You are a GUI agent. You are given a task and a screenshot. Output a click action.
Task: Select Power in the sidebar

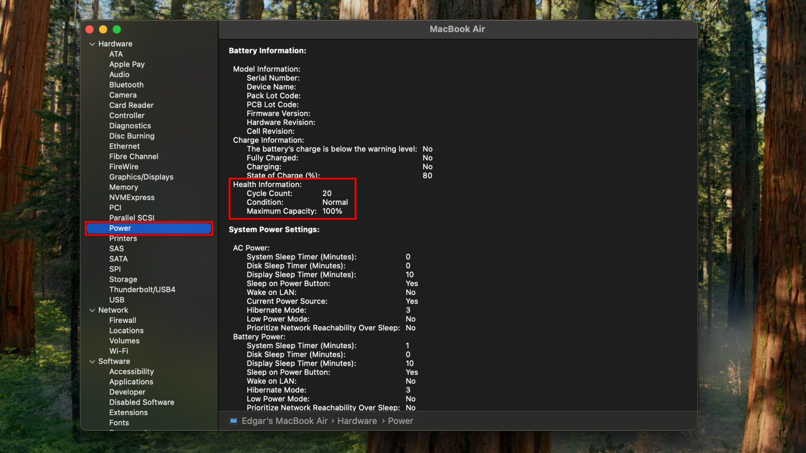pyautogui.click(x=120, y=228)
